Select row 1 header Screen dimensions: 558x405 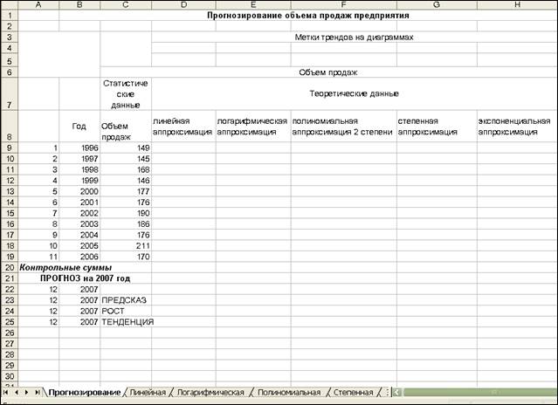pyautogui.click(x=10, y=16)
